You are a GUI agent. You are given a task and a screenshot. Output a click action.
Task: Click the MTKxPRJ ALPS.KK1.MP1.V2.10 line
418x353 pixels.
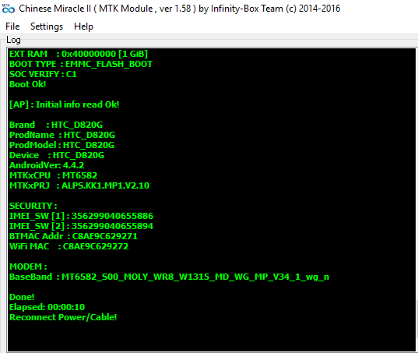79,185
